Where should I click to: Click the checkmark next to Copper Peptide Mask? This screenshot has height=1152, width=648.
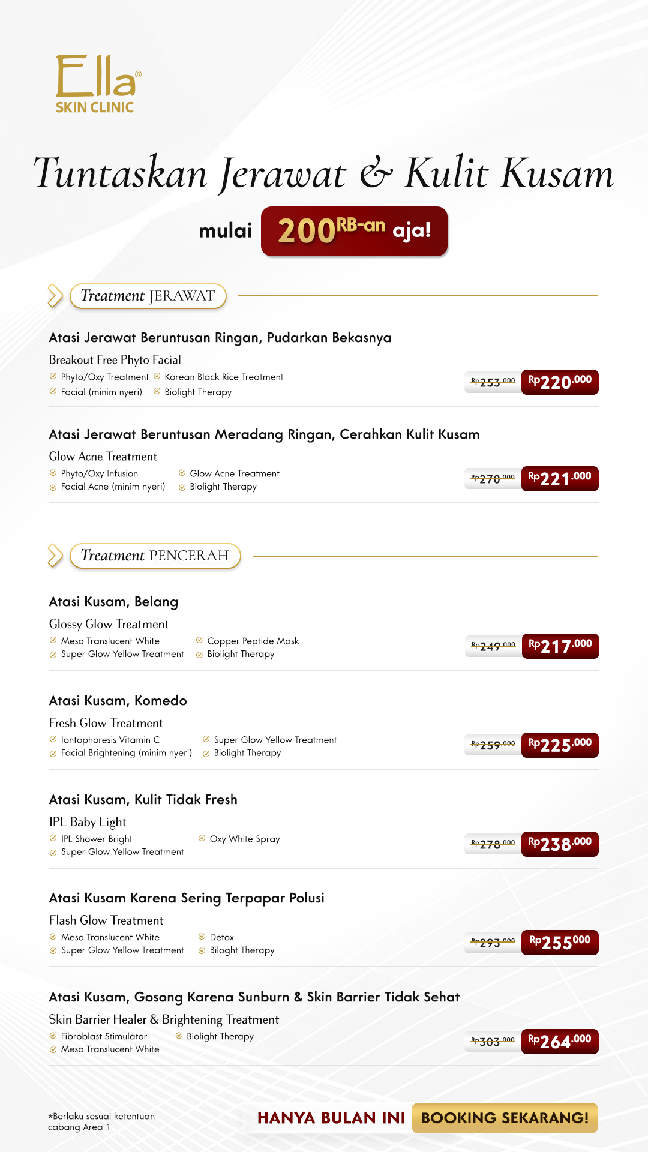coord(199,640)
